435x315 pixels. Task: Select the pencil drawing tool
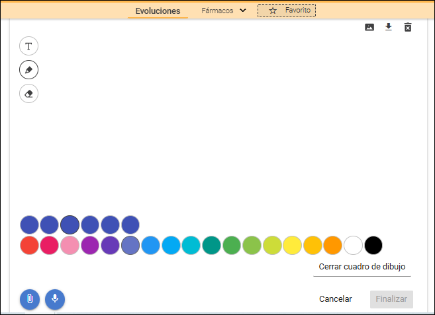pos(29,70)
